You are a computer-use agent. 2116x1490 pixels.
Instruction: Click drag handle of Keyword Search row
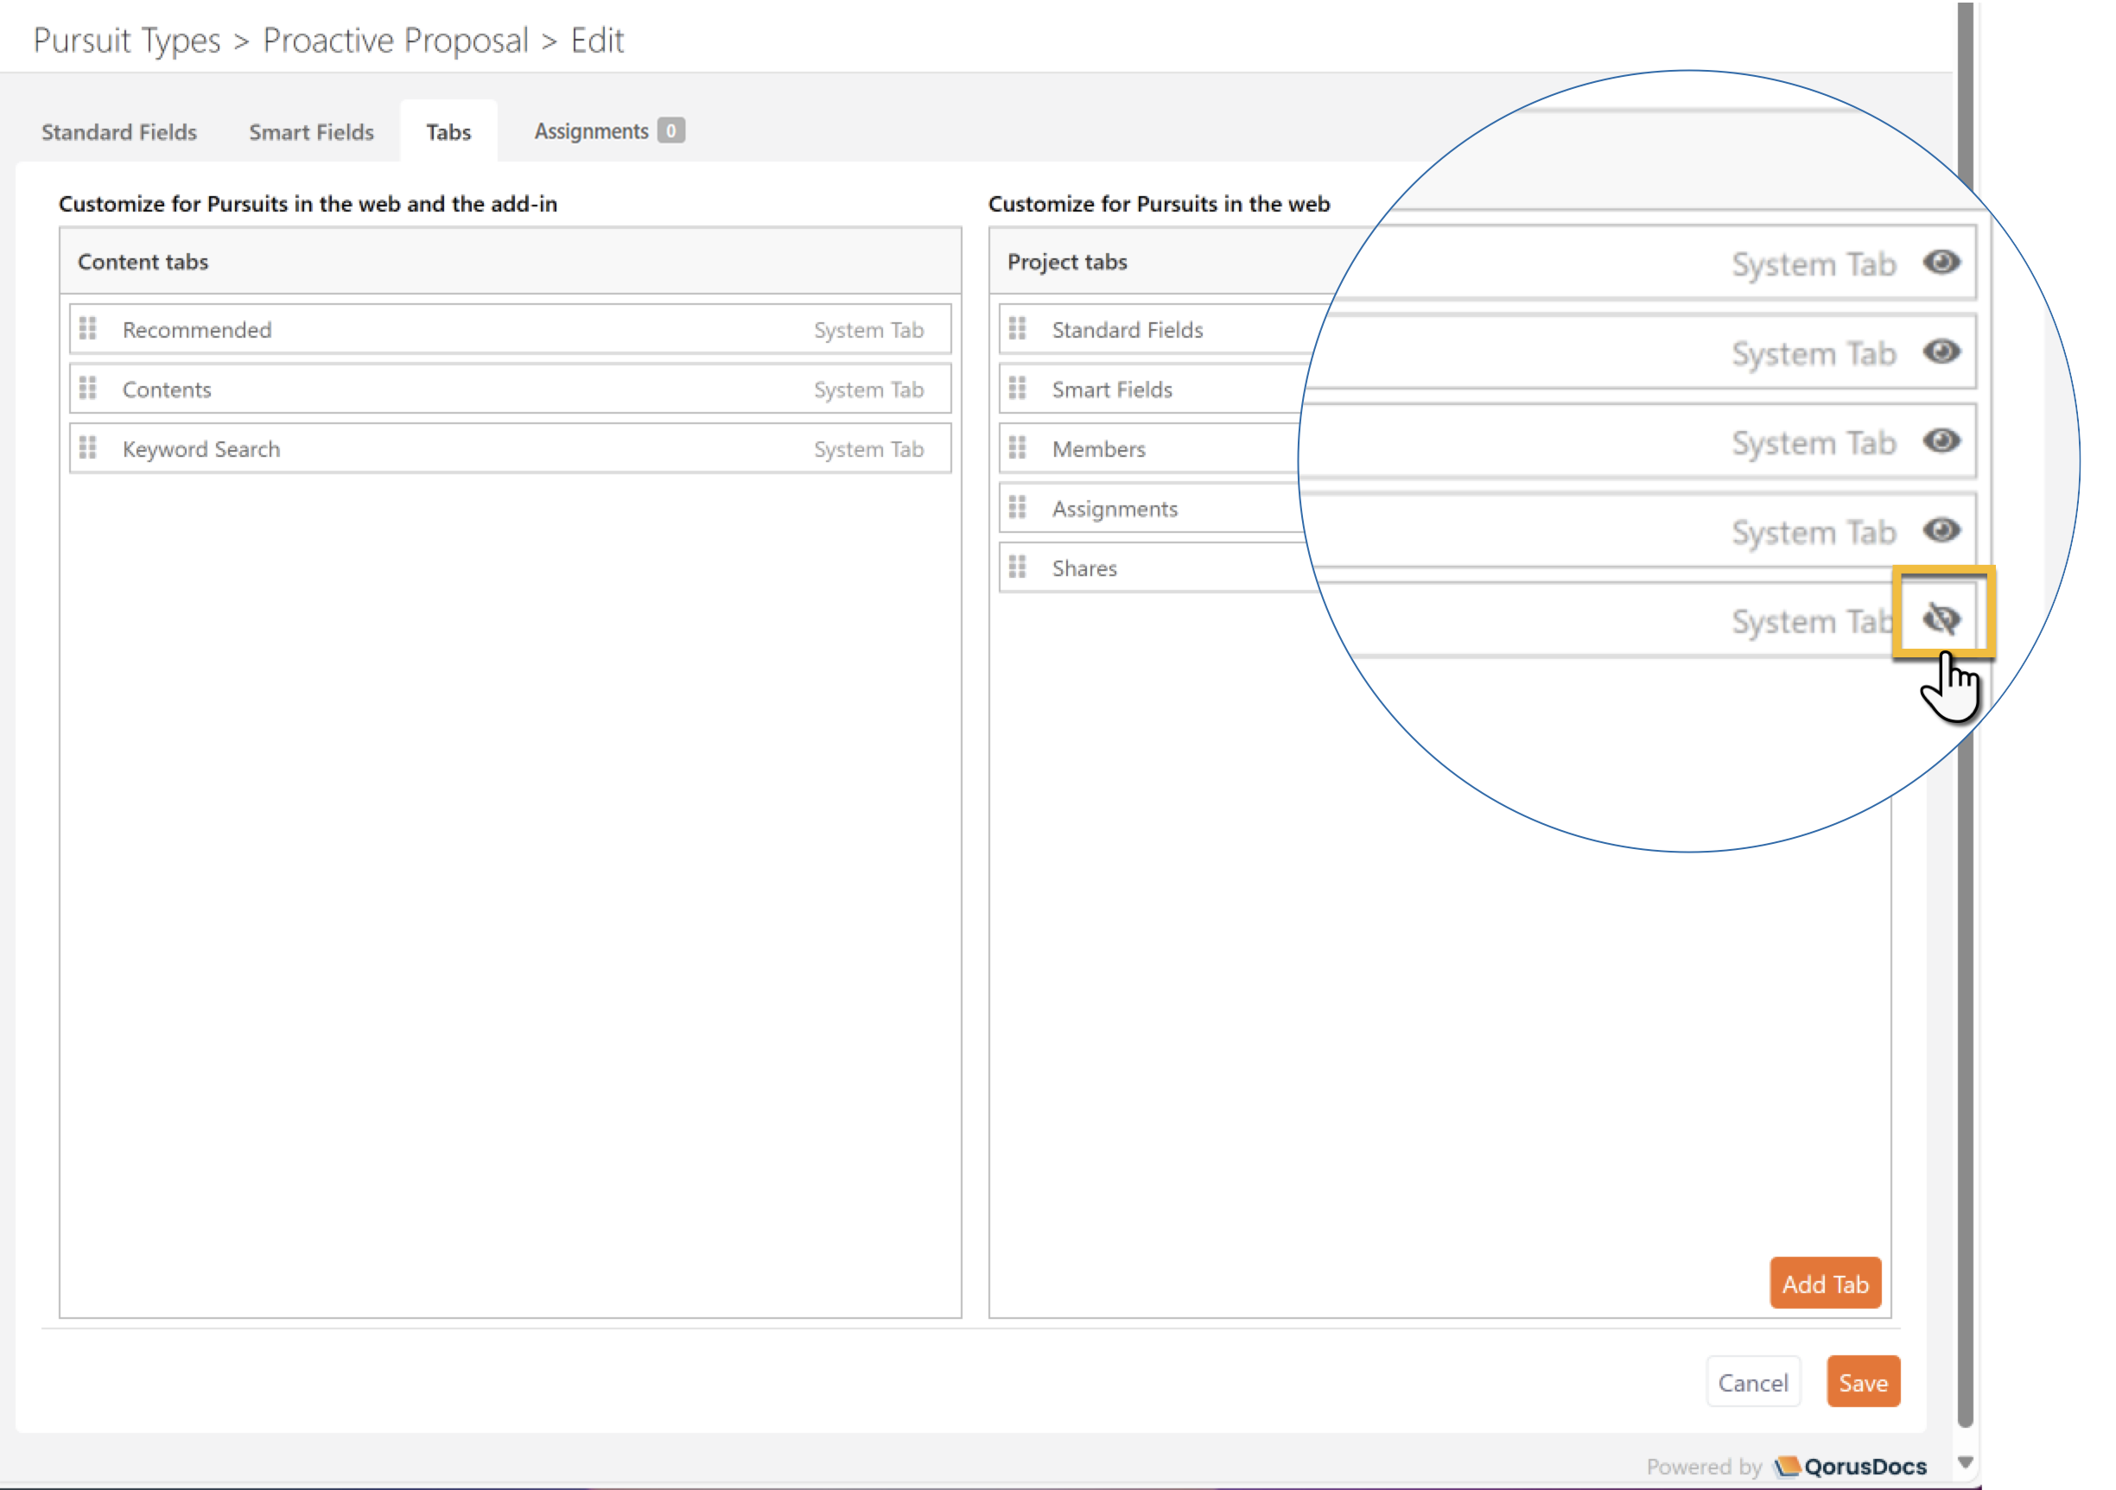(87, 449)
